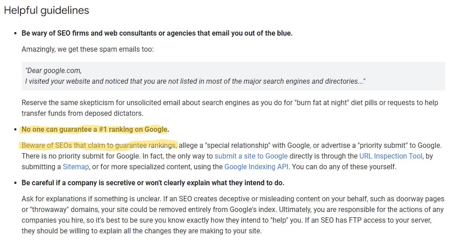
Task: Click highlighted 'No one can guarantee a #1 ranking' text
Action: point(95,130)
